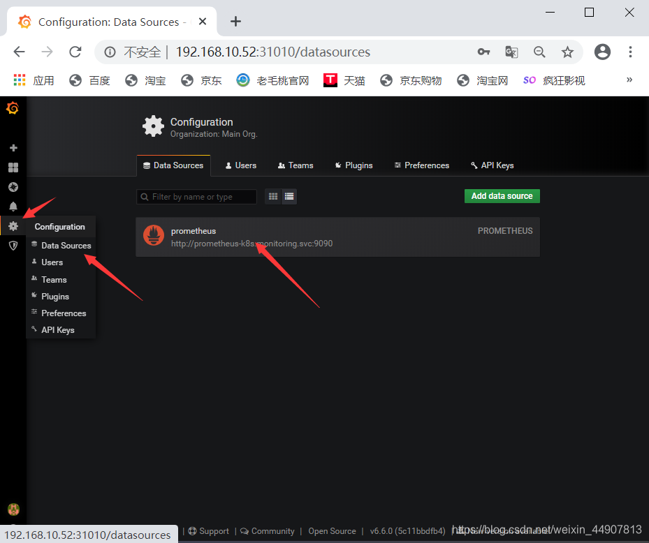The width and height of the screenshot is (649, 543).
Task: Click the Configuration flyout menu header
Action: click(59, 227)
